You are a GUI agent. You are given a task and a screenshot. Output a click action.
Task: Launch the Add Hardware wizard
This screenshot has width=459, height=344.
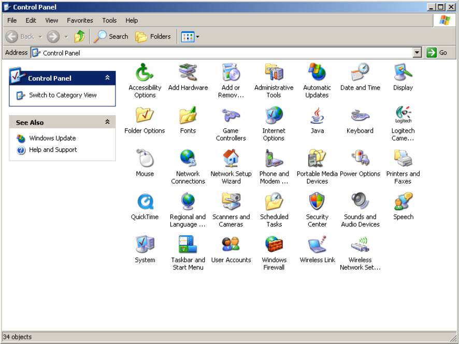(188, 77)
